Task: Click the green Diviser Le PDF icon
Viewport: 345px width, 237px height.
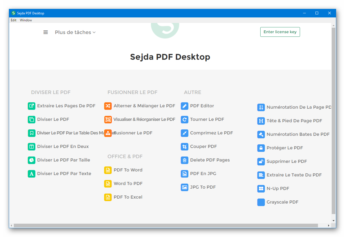Action: point(32,119)
